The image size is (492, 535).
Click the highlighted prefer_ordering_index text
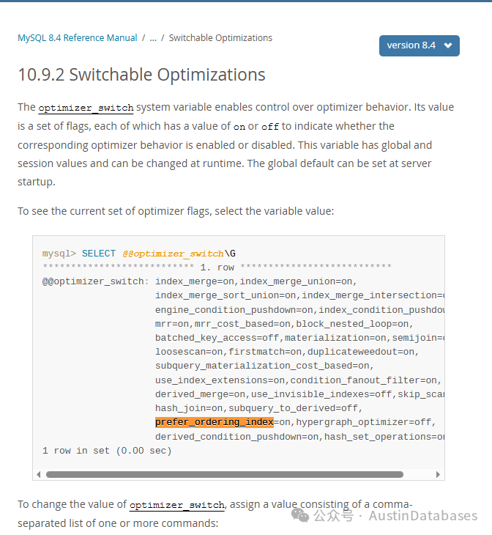(x=214, y=422)
